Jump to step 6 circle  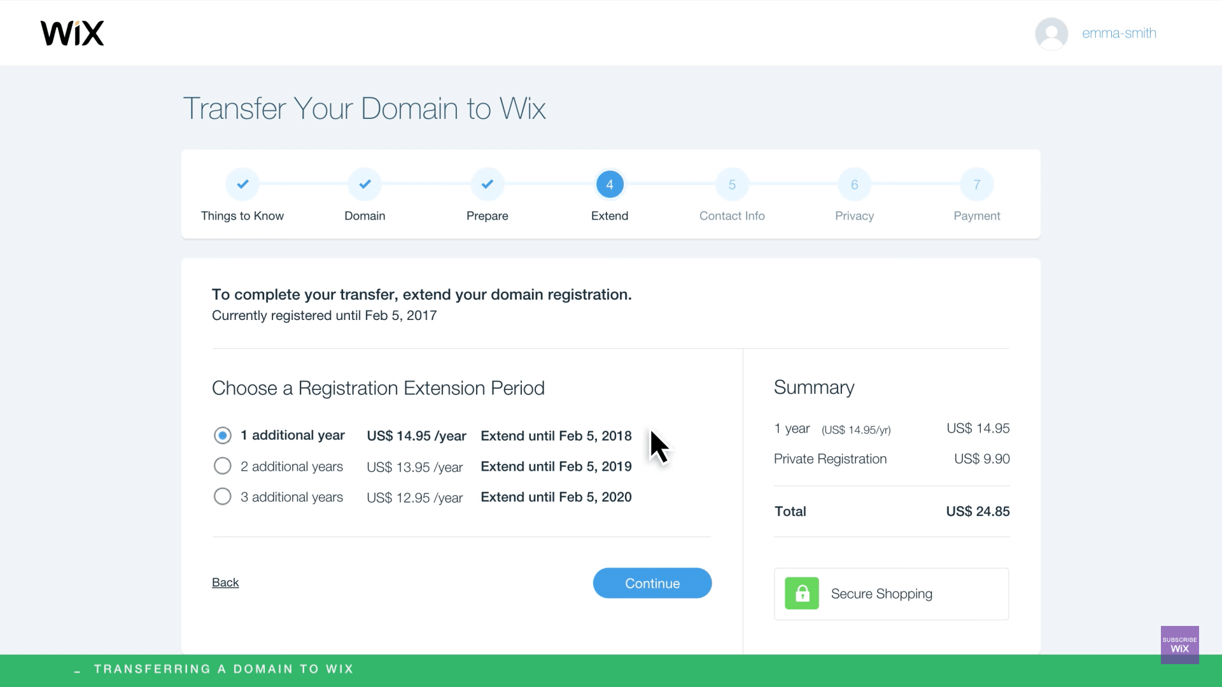tap(855, 184)
